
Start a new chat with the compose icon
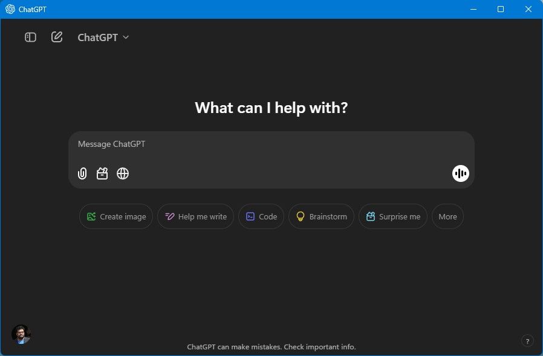56,36
